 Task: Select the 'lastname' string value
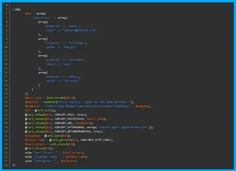(x=76, y=60)
